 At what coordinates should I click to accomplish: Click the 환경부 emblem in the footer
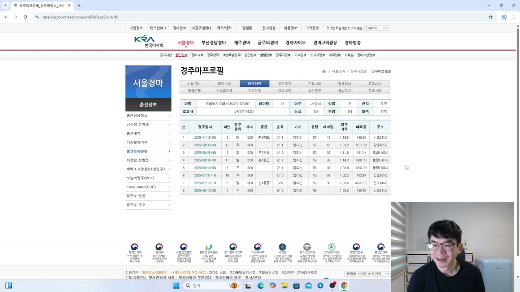(159, 247)
